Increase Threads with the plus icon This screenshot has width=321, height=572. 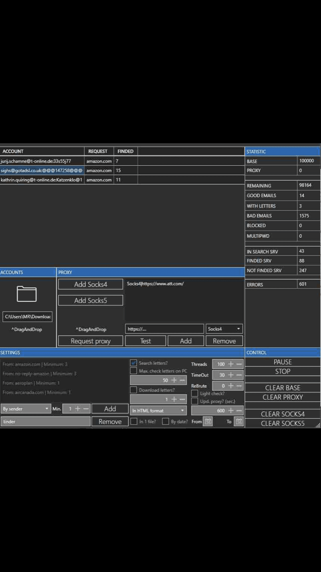click(231, 364)
